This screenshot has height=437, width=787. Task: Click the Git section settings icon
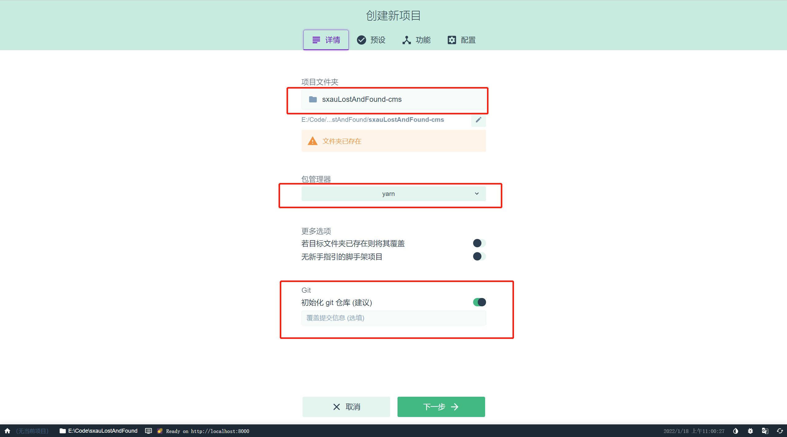tap(478, 302)
